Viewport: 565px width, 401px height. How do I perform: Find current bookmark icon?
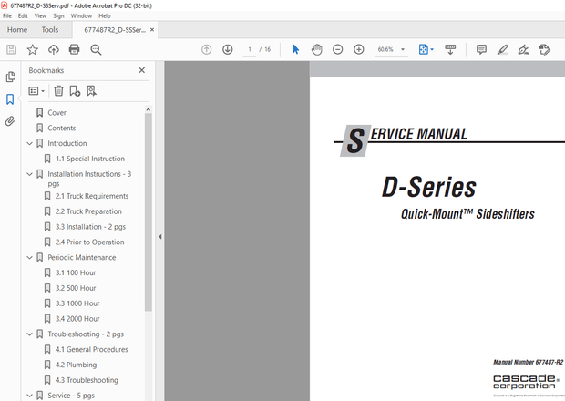point(91,91)
